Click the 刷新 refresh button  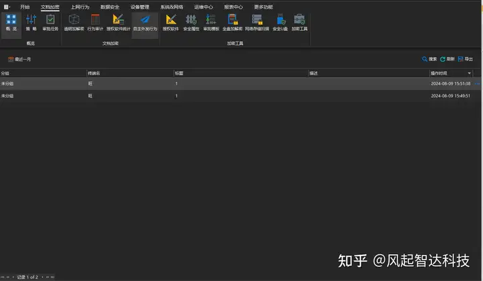pyautogui.click(x=447, y=59)
